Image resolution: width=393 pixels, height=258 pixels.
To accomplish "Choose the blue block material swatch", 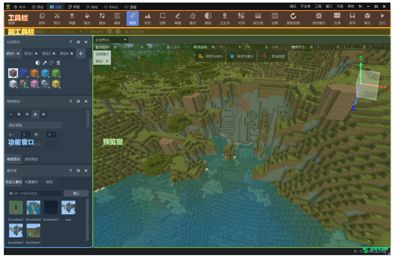I will point(24,73).
